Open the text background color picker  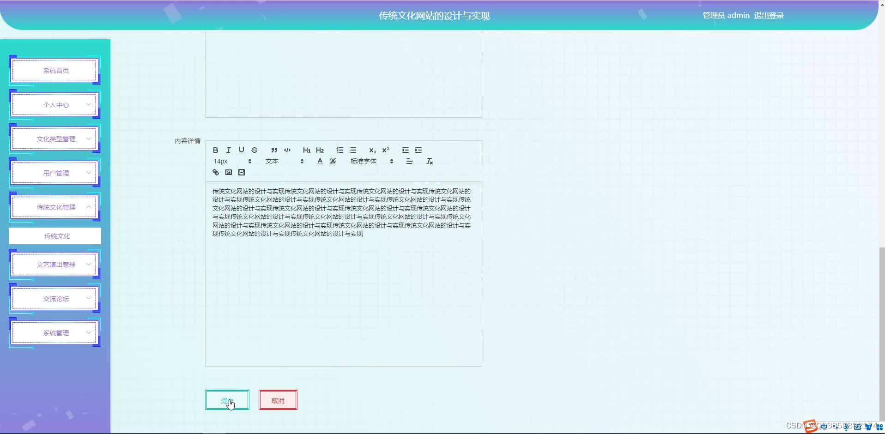[x=333, y=161]
